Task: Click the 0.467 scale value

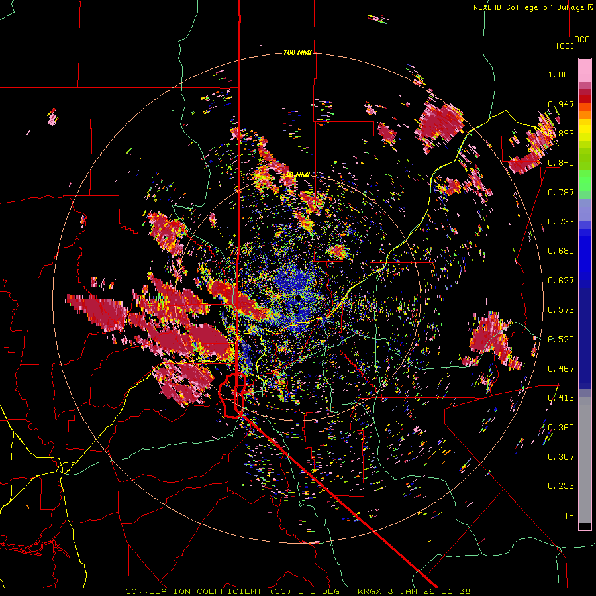Action: [561, 369]
